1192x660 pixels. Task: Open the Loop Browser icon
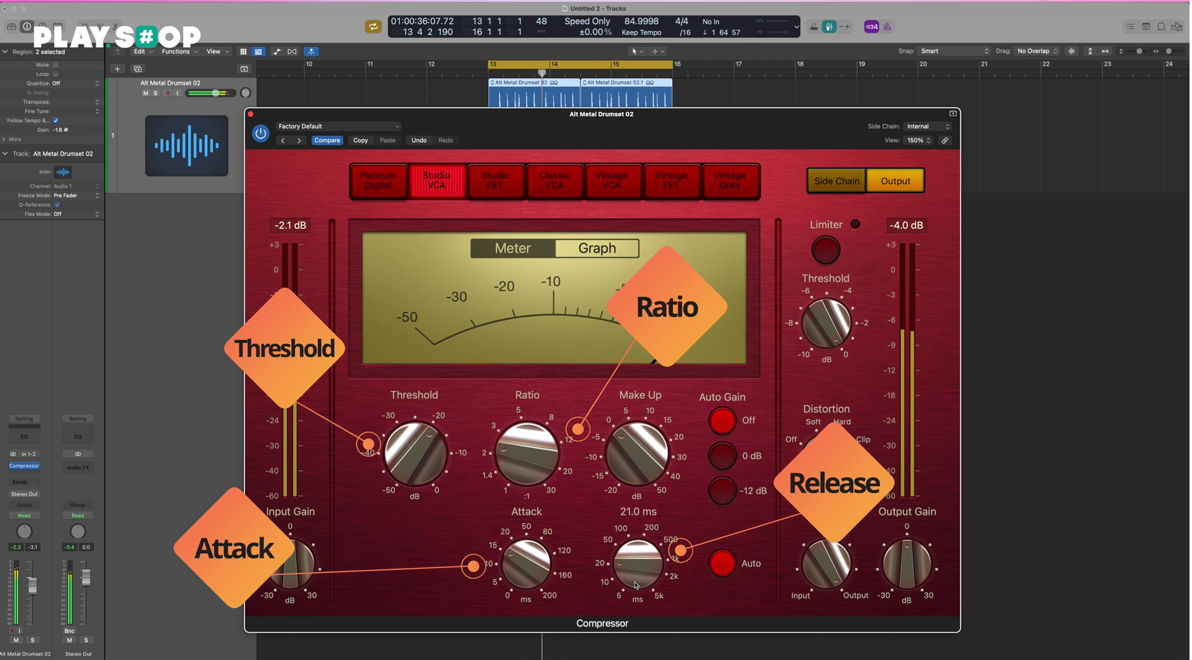(x=1161, y=27)
